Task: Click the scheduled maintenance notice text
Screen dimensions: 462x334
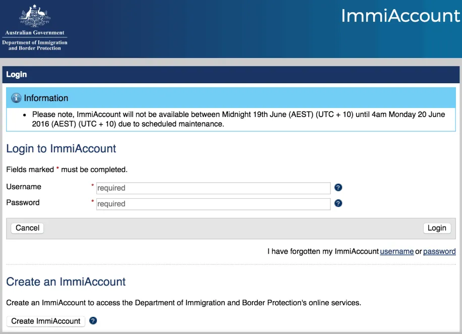Action: (x=239, y=119)
